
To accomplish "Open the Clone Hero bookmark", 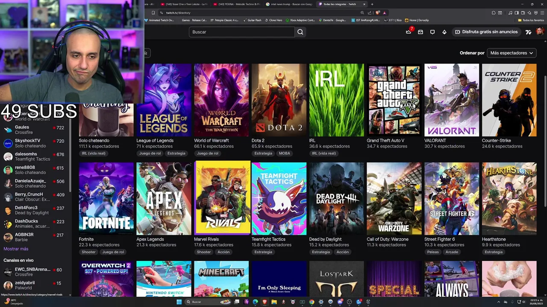I will 273,20.
